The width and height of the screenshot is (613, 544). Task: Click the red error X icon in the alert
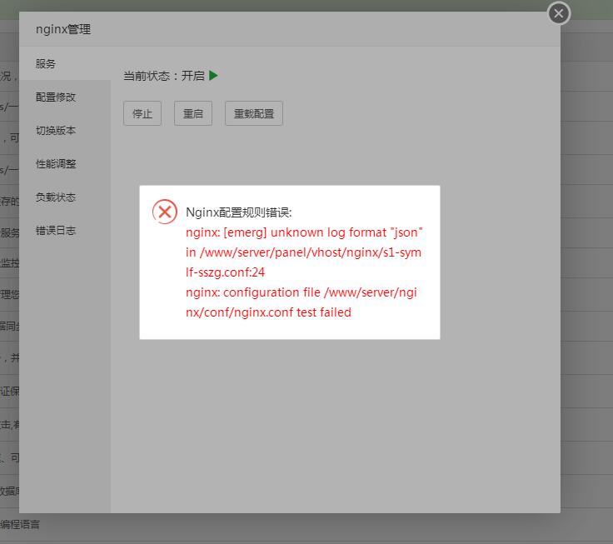165,212
